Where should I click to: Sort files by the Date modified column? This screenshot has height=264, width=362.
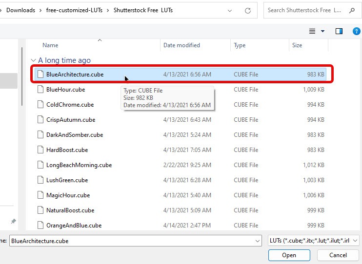181,45
